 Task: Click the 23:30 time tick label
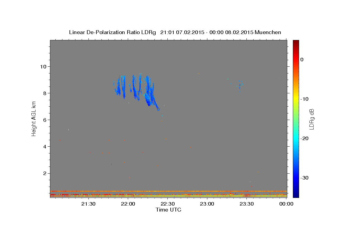click(247, 204)
